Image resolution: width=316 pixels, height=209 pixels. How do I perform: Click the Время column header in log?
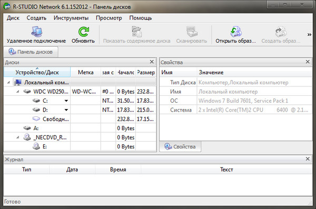[x=118, y=170]
